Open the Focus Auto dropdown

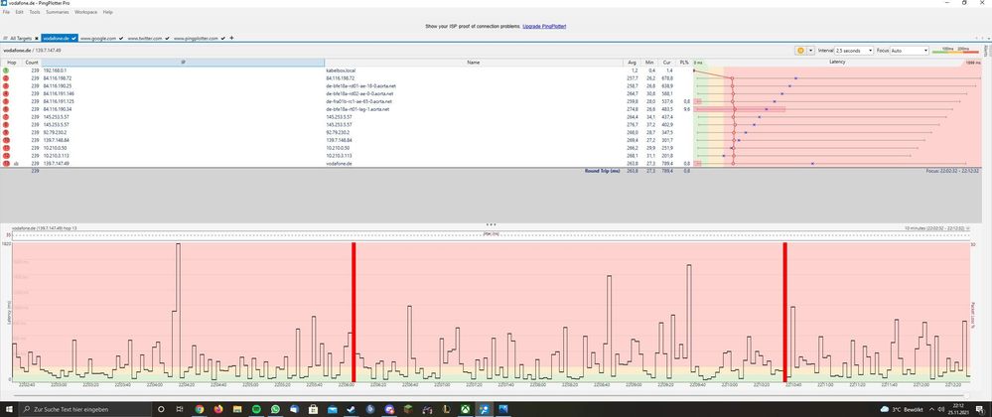tap(910, 50)
